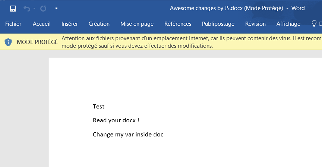This screenshot has width=322, height=167.
Task: Click the protected mode warning message text
Action: click(x=192, y=42)
